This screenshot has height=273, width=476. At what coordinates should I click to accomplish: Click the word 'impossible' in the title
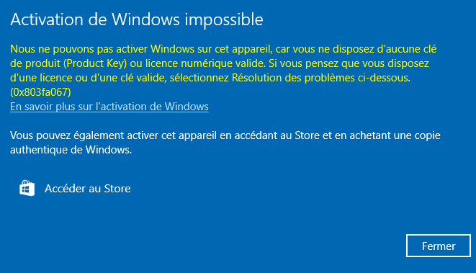(x=224, y=19)
